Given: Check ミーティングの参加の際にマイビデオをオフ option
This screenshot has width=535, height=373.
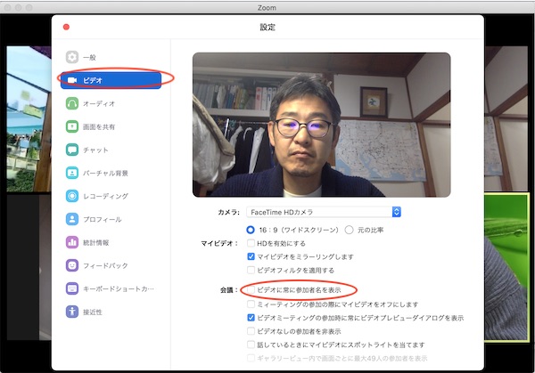Looking at the screenshot, I should tap(251, 304).
